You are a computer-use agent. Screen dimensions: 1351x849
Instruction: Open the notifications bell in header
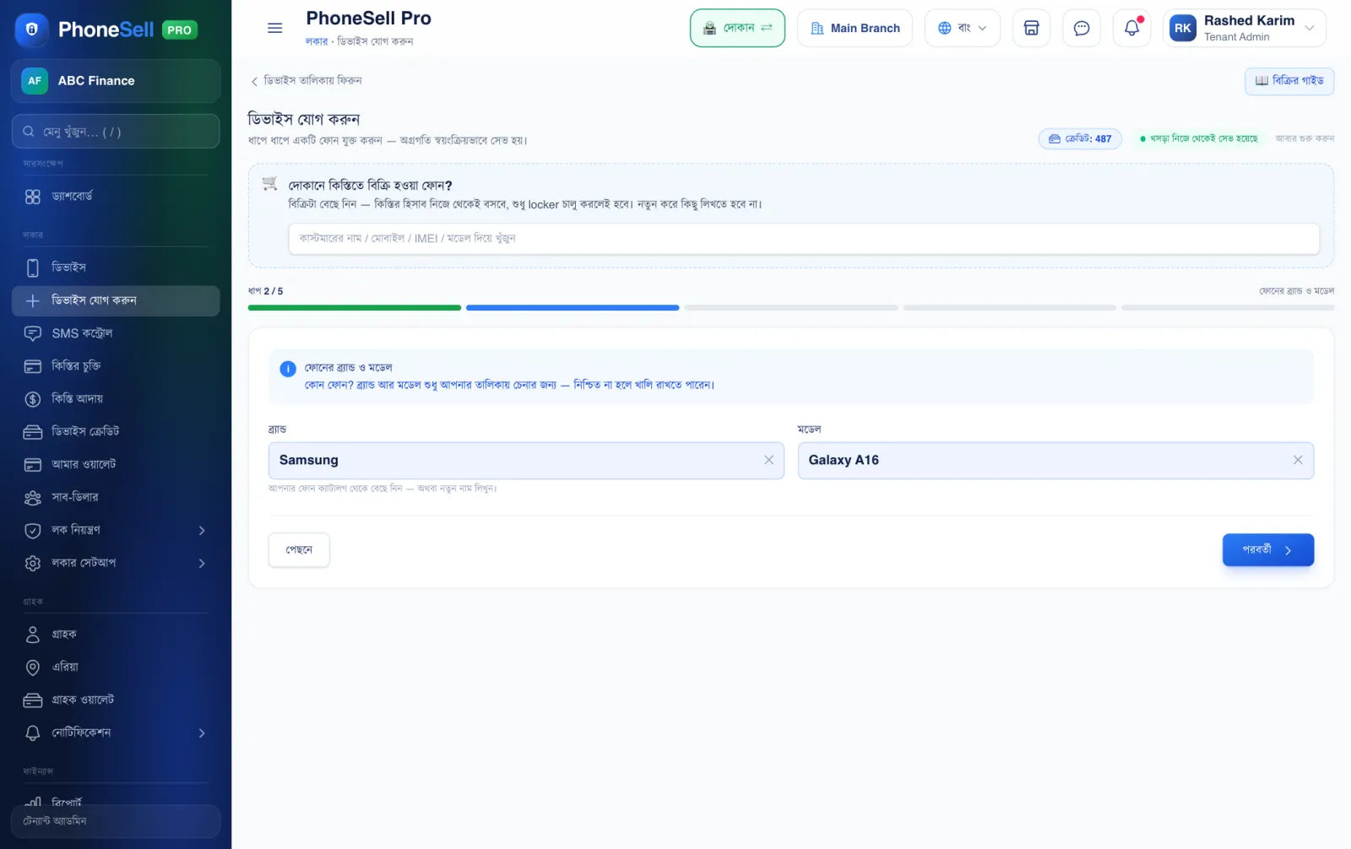1131,28
